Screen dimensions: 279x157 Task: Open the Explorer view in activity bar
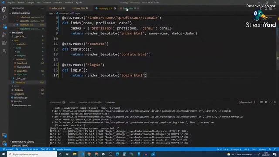tap(4, 9)
